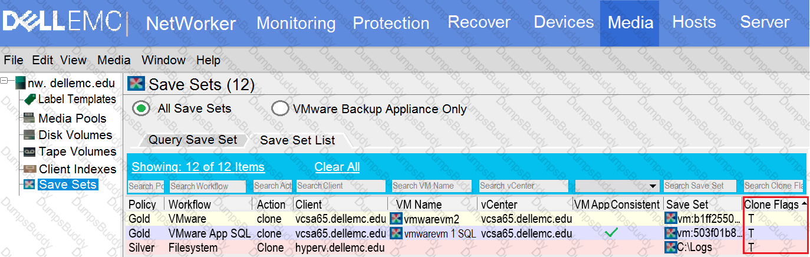Collapse the nw.dellemc.edu tree node
The width and height of the screenshot is (810, 257).
pos(5,82)
